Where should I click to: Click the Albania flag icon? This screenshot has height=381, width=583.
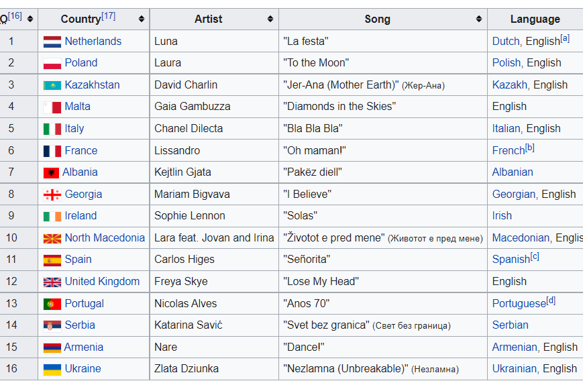point(51,173)
